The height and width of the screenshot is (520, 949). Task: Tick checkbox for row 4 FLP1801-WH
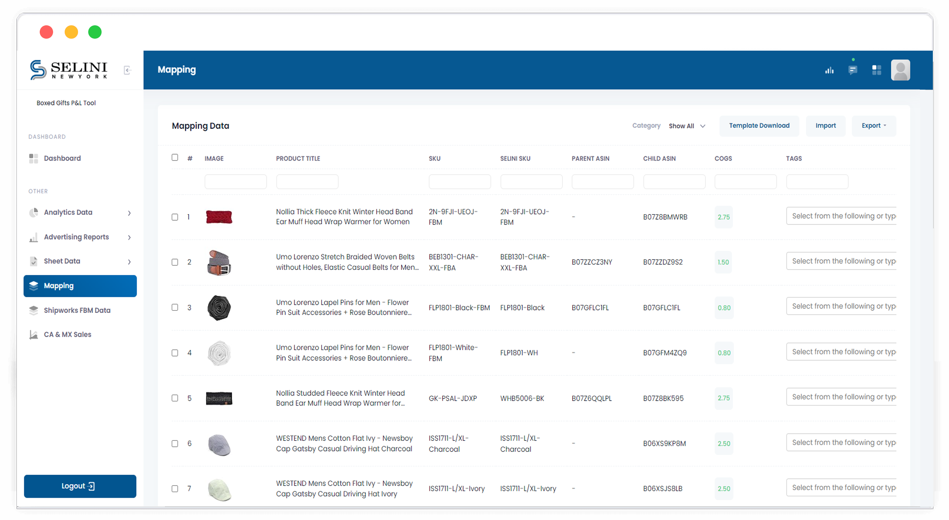click(x=175, y=353)
